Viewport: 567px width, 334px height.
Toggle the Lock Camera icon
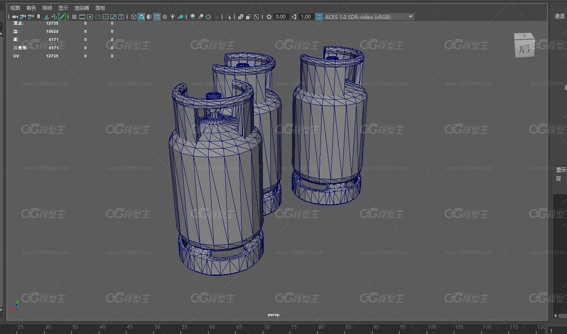click(23, 17)
